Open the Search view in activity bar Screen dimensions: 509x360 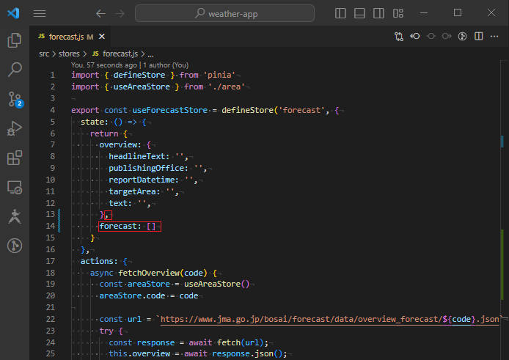pos(14,70)
